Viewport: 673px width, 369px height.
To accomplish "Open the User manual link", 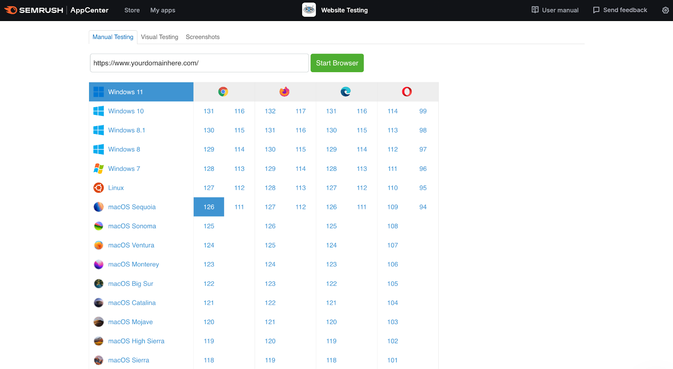I will (x=555, y=10).
